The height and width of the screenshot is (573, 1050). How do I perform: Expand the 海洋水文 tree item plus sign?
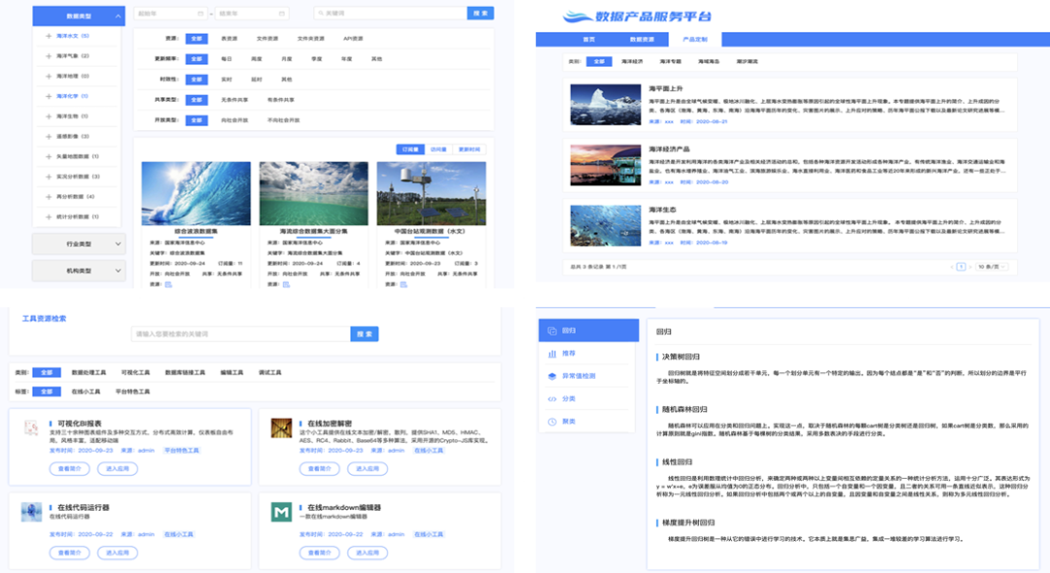tap(49, 36)
